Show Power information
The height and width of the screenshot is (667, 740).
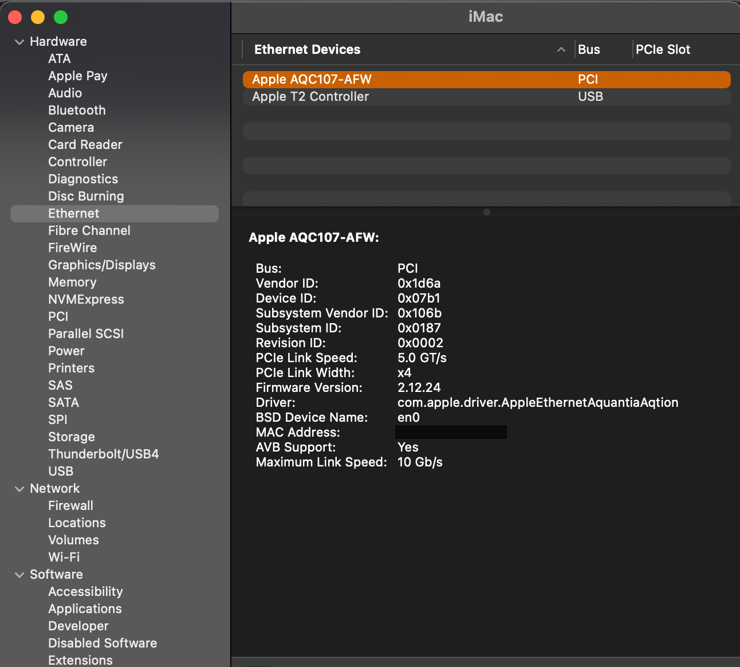pyautogui.click(x=66, y=351)
